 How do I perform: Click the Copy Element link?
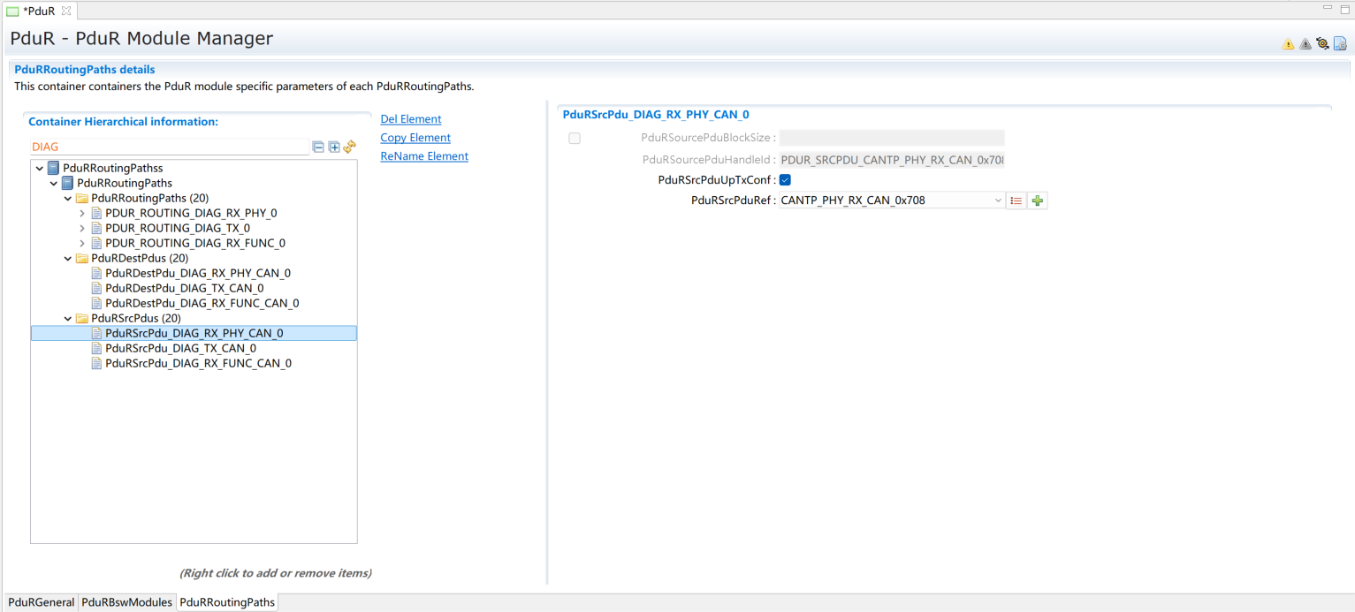[415, 138]
